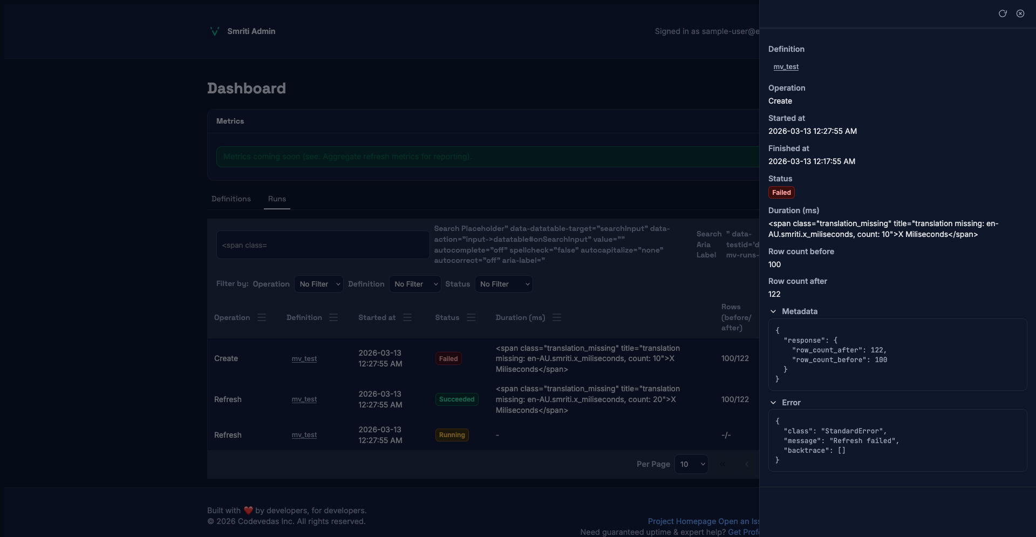Open the Status filter dropdown
The height and width of the screenshot is (537, 1036).
click(x=503, y=284)
